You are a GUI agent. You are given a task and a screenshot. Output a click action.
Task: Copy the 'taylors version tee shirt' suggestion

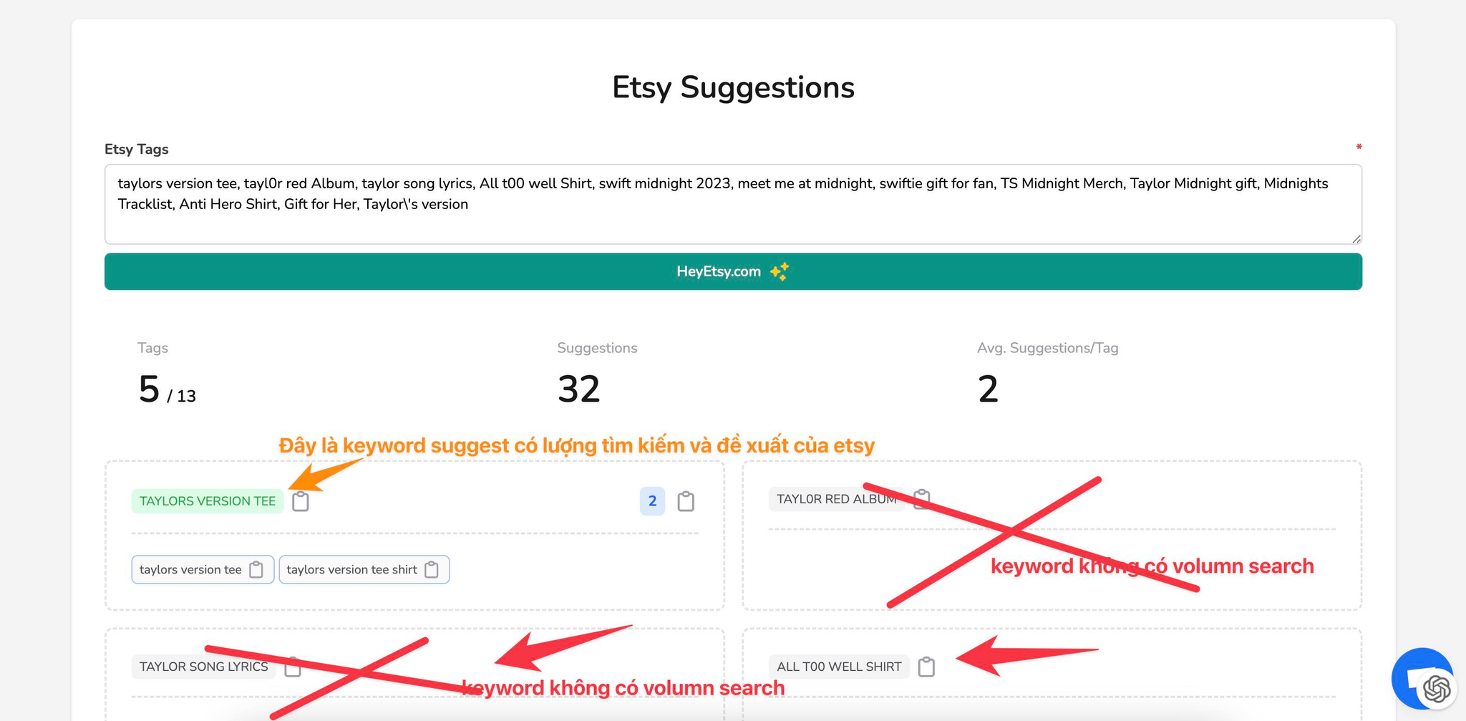[432, 570]
